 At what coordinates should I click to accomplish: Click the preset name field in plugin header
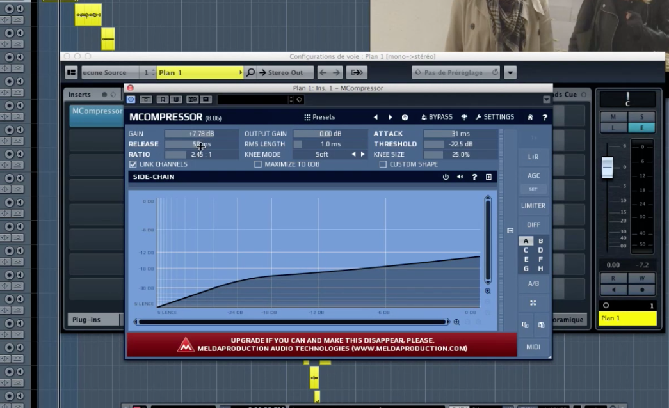(253, 99)
